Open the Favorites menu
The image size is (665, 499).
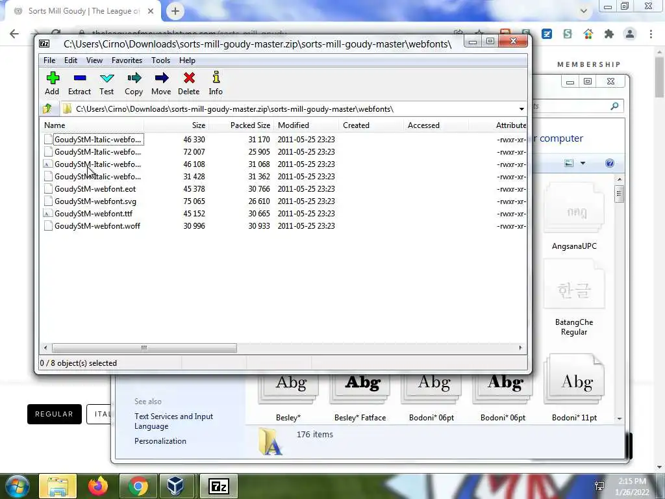(127, 60)
